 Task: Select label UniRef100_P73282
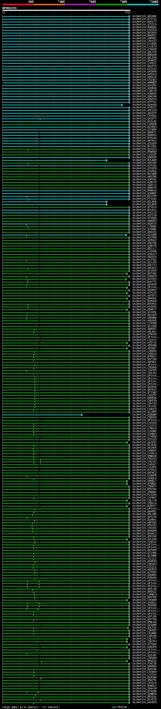(x=144, y=199)
